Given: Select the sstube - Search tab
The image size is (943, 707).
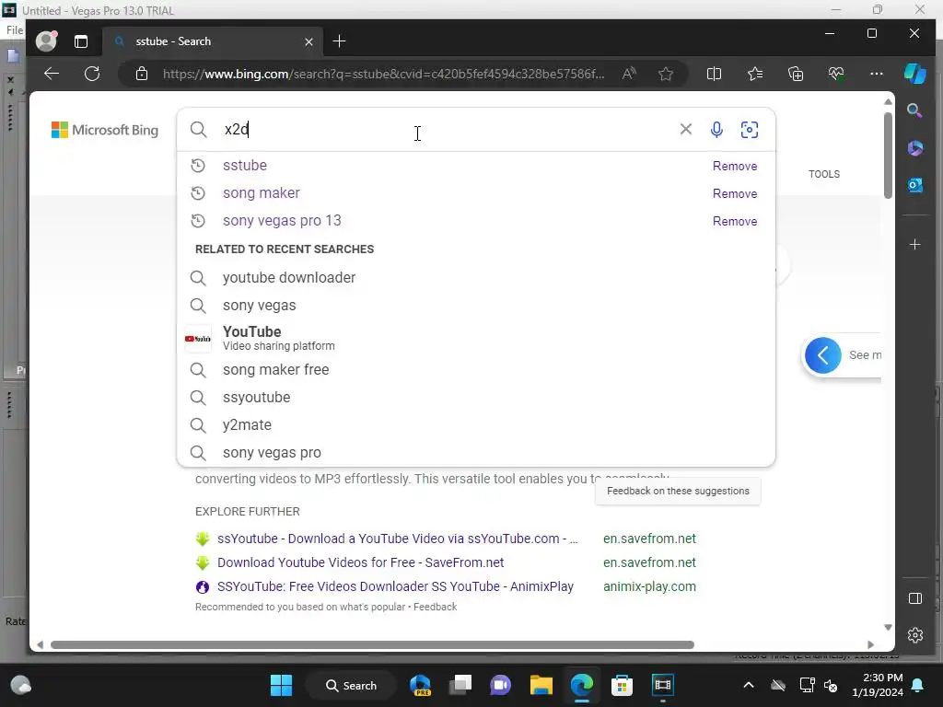Looking at the screenshot, I should 213,41.
